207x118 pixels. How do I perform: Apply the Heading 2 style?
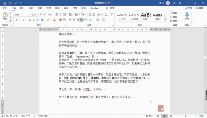click(158, 17)
